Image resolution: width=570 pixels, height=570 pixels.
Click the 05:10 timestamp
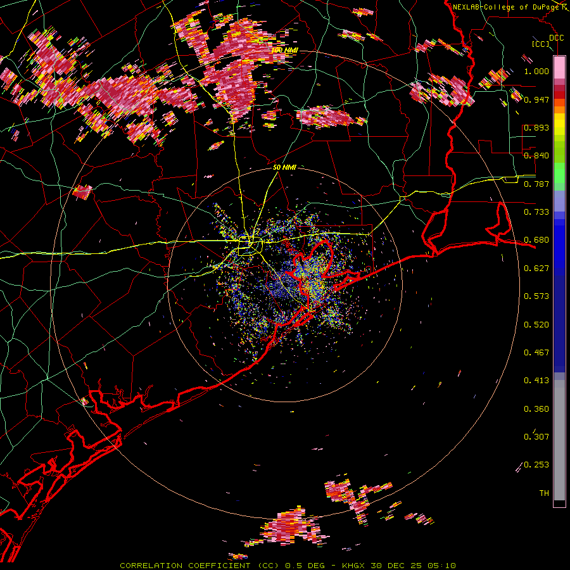441,566
